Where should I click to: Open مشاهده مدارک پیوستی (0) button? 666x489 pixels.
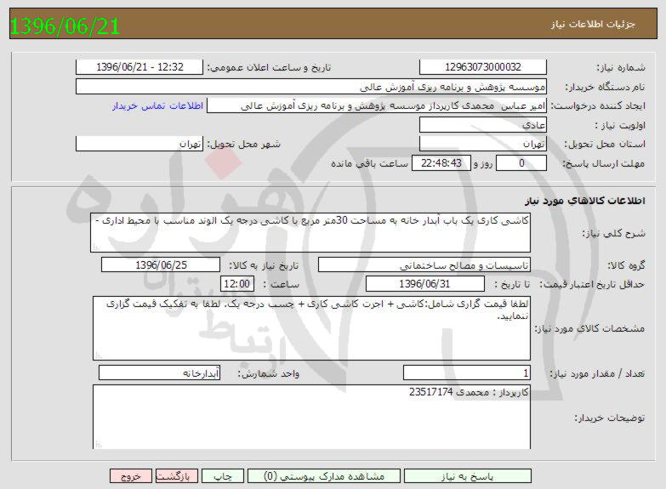(x=324, y=476)
